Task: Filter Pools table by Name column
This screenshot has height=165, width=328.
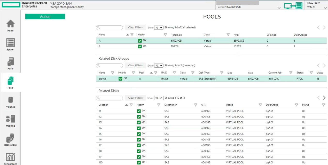Action: pyautogui.click(x=132, y=35)
